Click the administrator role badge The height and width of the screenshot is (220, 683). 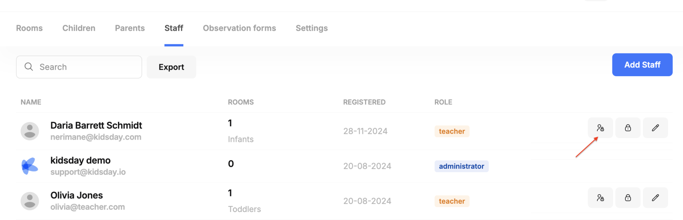tap(461, 166)
